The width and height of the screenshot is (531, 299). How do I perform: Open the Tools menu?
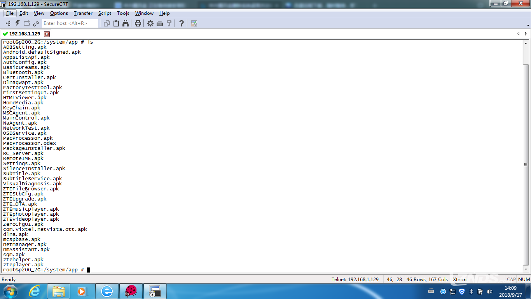[123, 13]
